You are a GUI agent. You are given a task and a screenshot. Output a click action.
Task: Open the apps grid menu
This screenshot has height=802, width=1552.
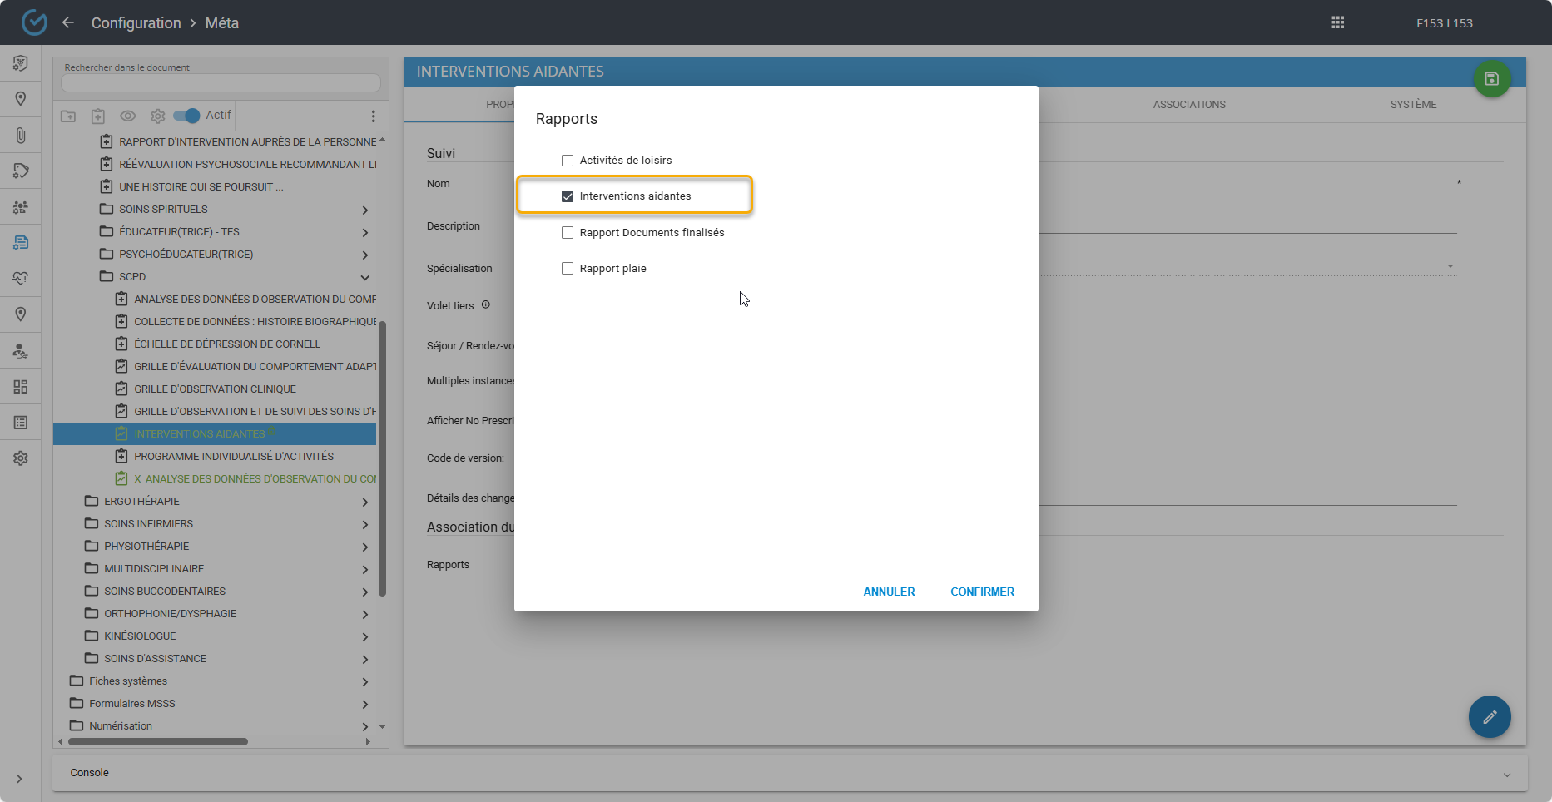(x=1337, y=22)
